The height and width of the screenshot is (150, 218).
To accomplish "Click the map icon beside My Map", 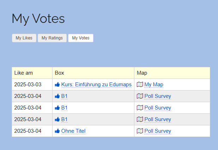I will pos(140,85).
